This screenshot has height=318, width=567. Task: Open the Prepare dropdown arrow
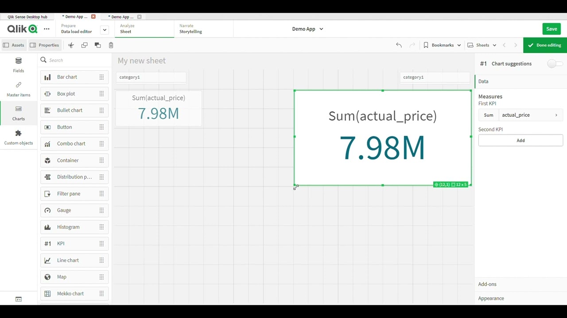105,30
